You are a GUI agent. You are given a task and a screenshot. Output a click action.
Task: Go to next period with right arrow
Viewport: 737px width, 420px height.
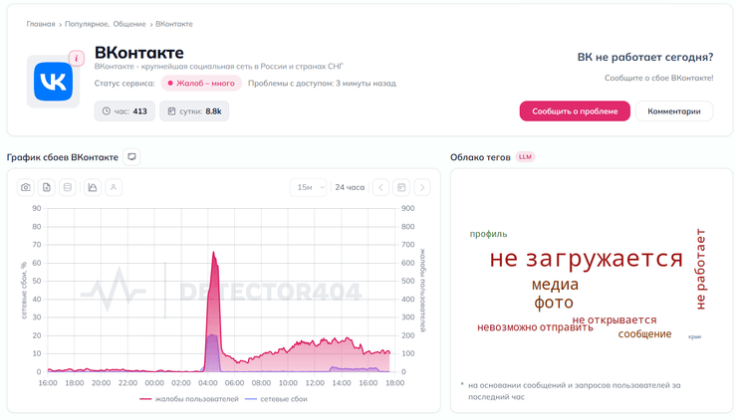point(422,187)
